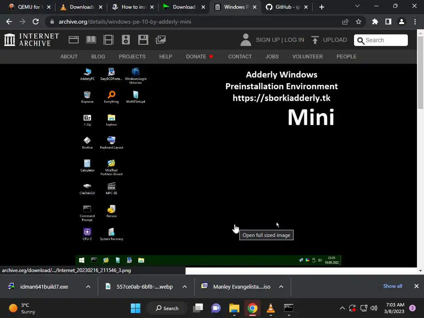Click Show all downloads

(393, 286)
